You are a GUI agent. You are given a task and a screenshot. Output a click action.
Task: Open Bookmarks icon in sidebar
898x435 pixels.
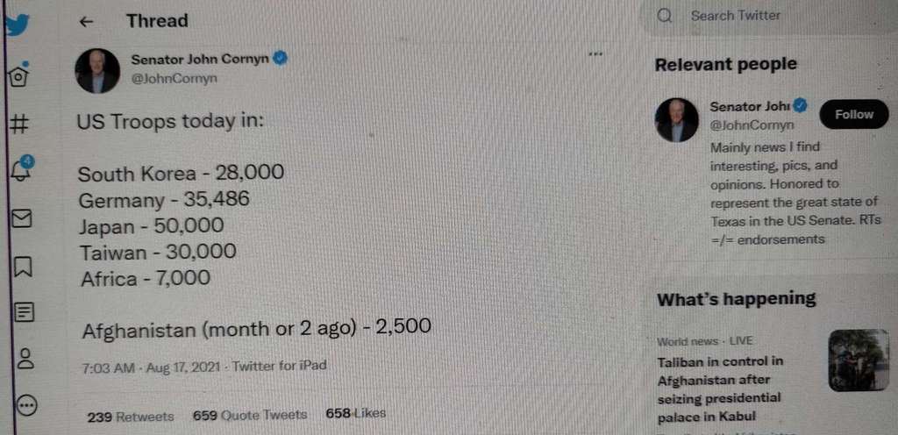(23, 266)
